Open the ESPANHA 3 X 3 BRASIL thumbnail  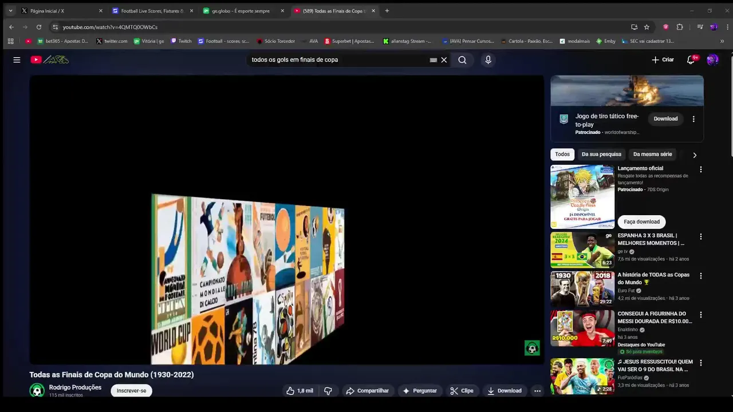click(582, 249)
